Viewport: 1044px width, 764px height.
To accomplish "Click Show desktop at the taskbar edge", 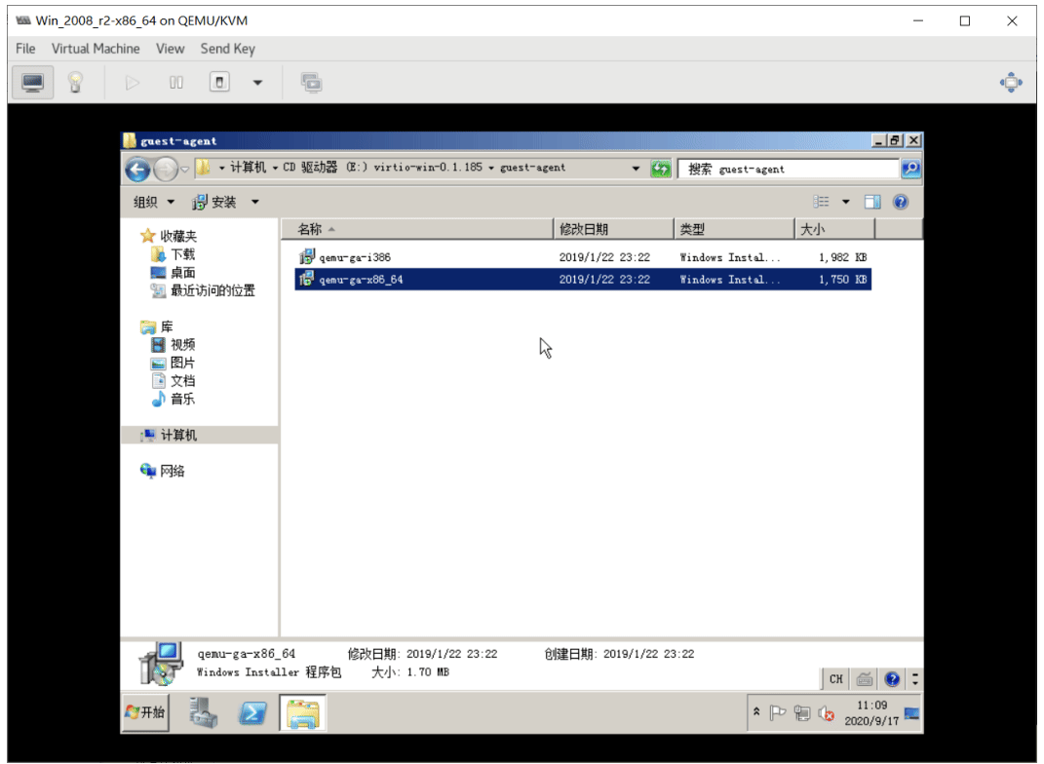I will pyautogui.click(x=910, y=712).
